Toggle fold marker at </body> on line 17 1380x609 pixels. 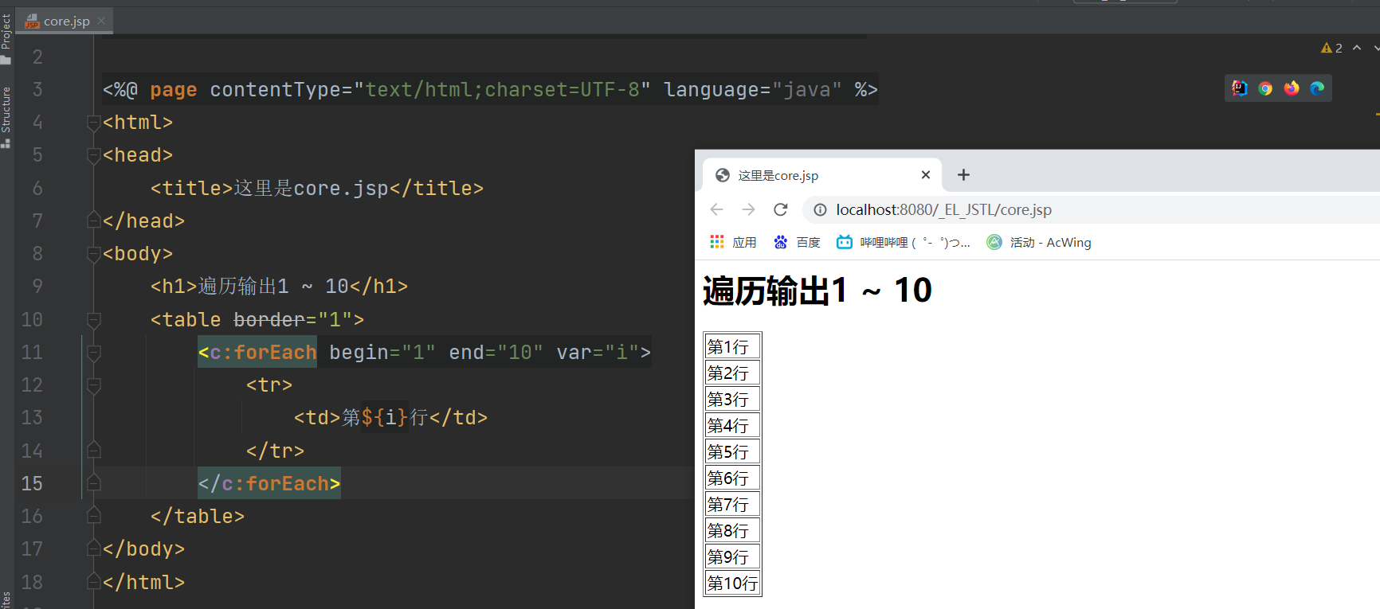click(x=93, y=548)
